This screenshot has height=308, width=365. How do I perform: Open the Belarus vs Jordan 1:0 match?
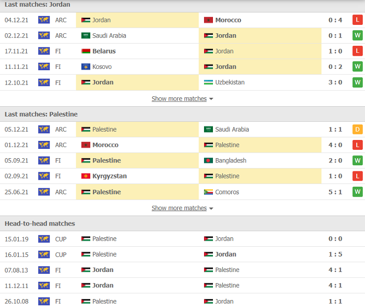[x=335, y=51]
